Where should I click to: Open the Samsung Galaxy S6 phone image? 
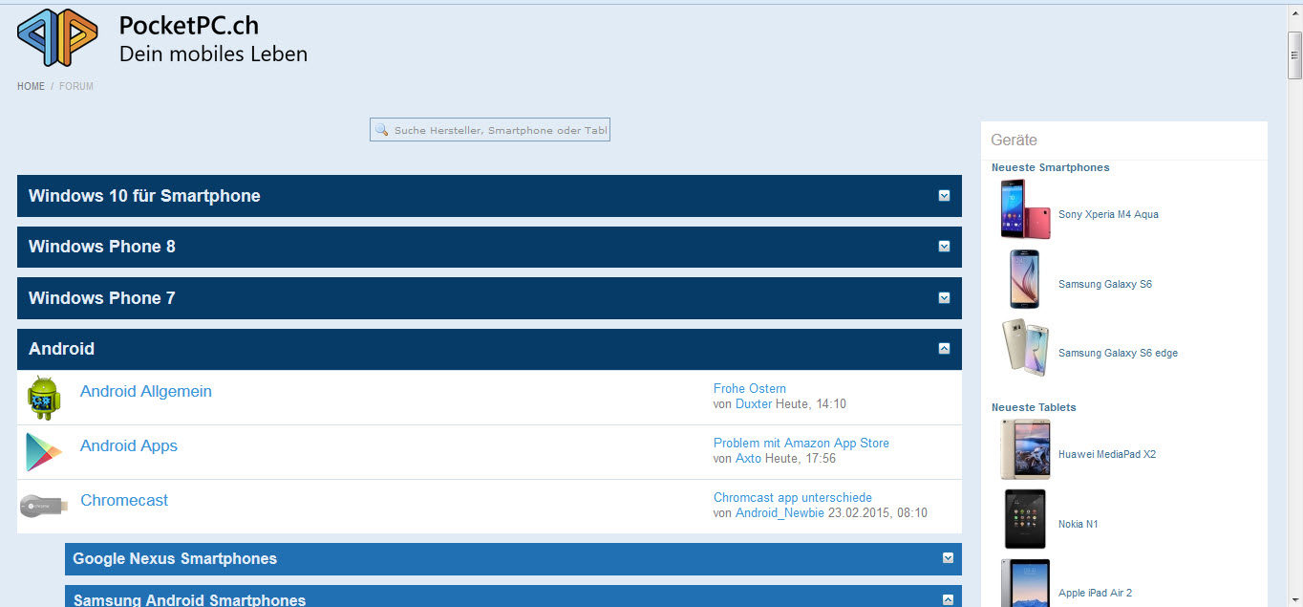[1025, 279]
